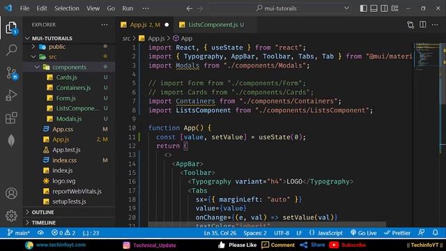The height and width of the screenshot is (251, 446).
Task: Click the minimap code overview
Action: pyautogui.click(x=426, y=57)
